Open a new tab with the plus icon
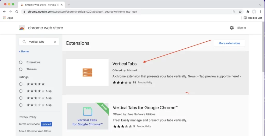Viewport: 265px width, 136px height. tap(69, 5)
